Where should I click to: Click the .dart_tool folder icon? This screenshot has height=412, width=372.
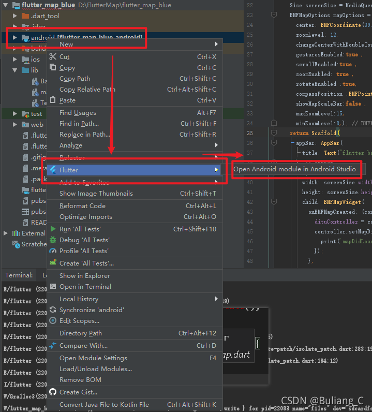pos(25,16)
